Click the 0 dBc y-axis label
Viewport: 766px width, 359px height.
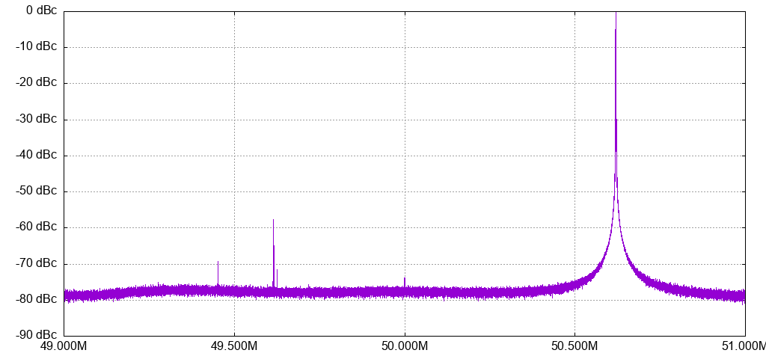40,10
